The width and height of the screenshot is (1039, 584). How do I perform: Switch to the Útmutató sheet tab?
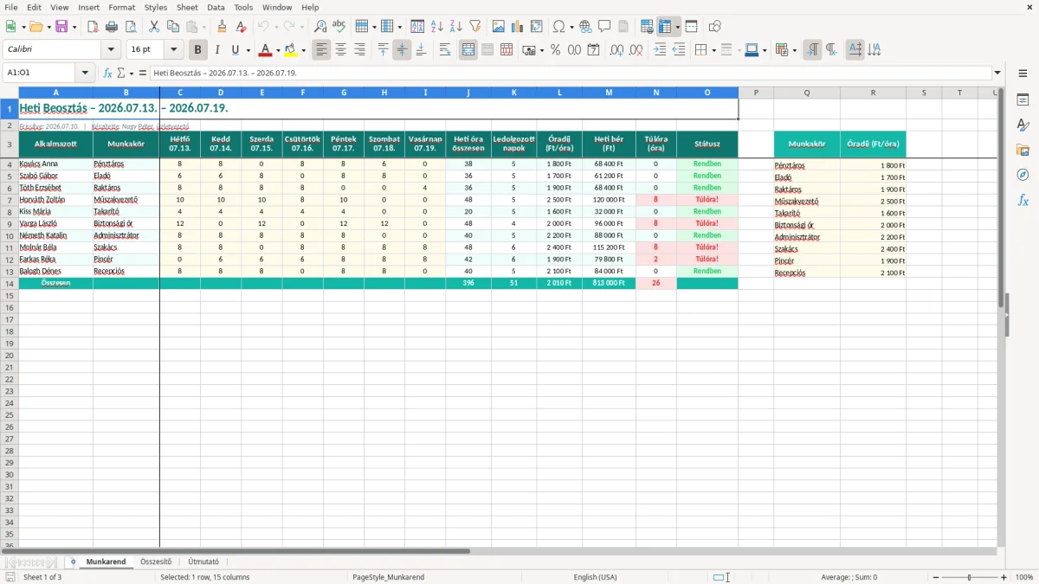[203, 562]
